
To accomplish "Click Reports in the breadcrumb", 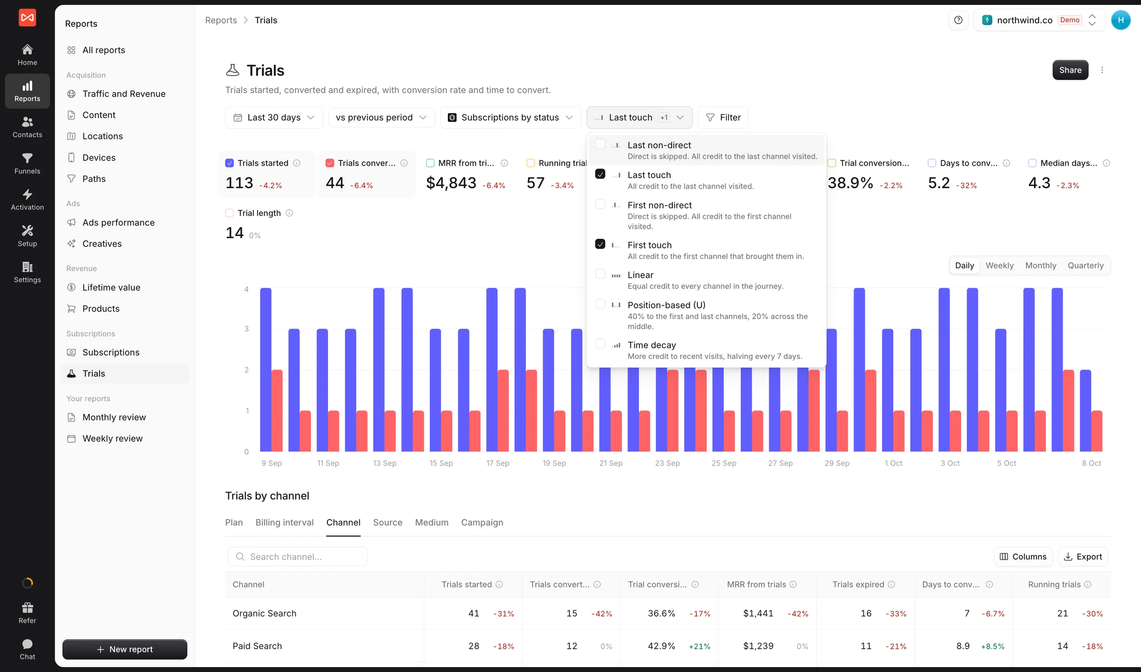I will coord(221,20).
